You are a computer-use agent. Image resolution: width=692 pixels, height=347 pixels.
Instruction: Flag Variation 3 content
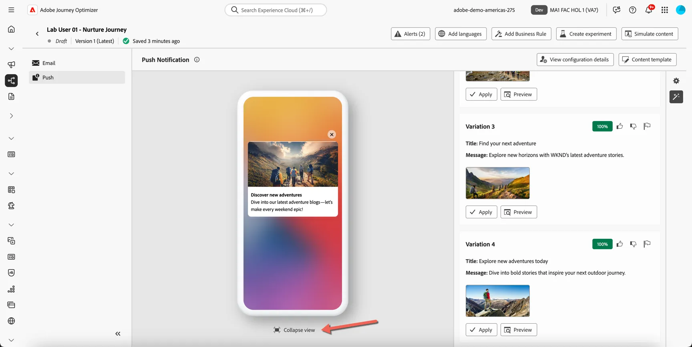pyautogui.click(x=647, y=126)
